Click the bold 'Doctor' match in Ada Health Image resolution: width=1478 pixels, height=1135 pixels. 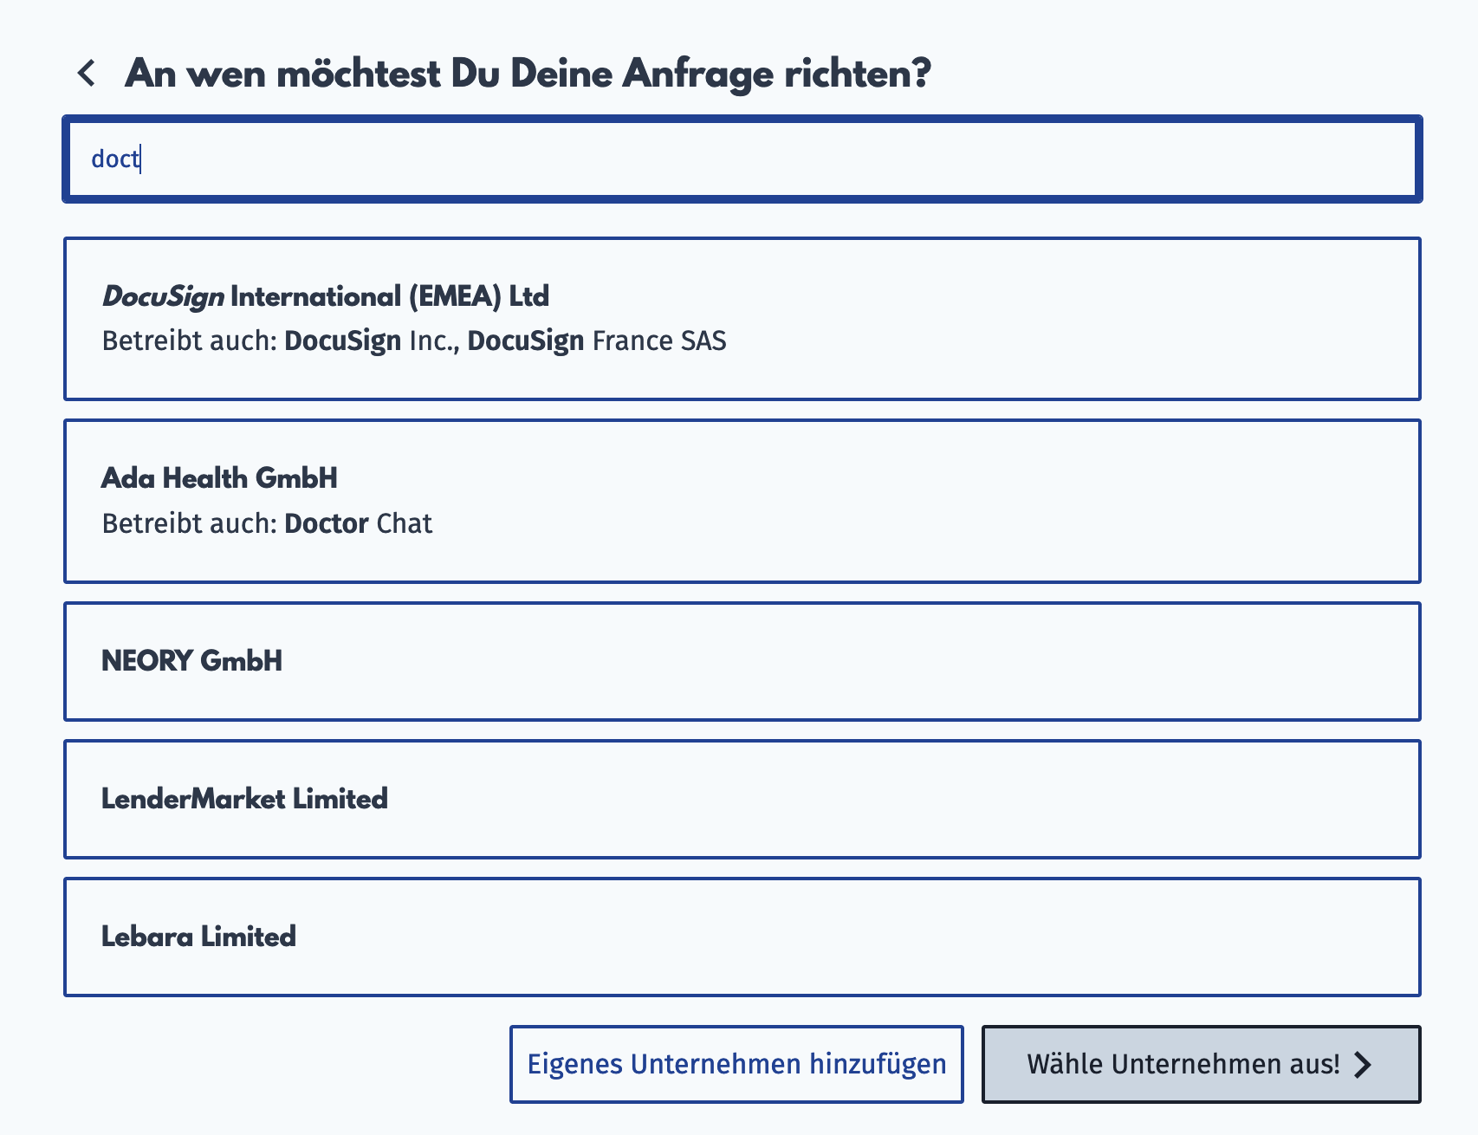(327, 523)
